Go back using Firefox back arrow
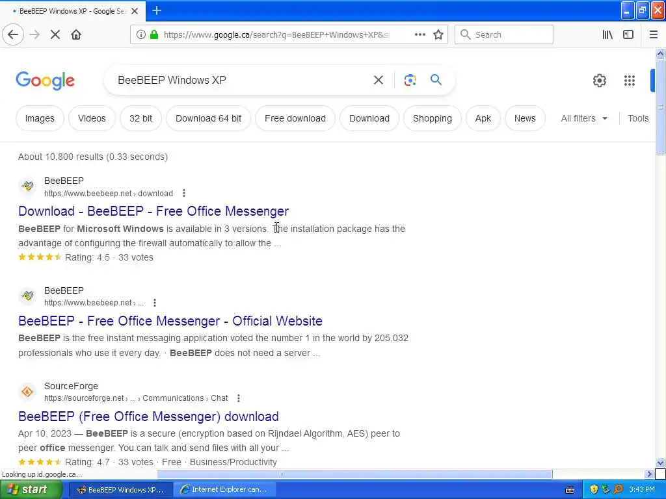The height and width of the screenshot is (499, 666). click(x=13, y=35)
